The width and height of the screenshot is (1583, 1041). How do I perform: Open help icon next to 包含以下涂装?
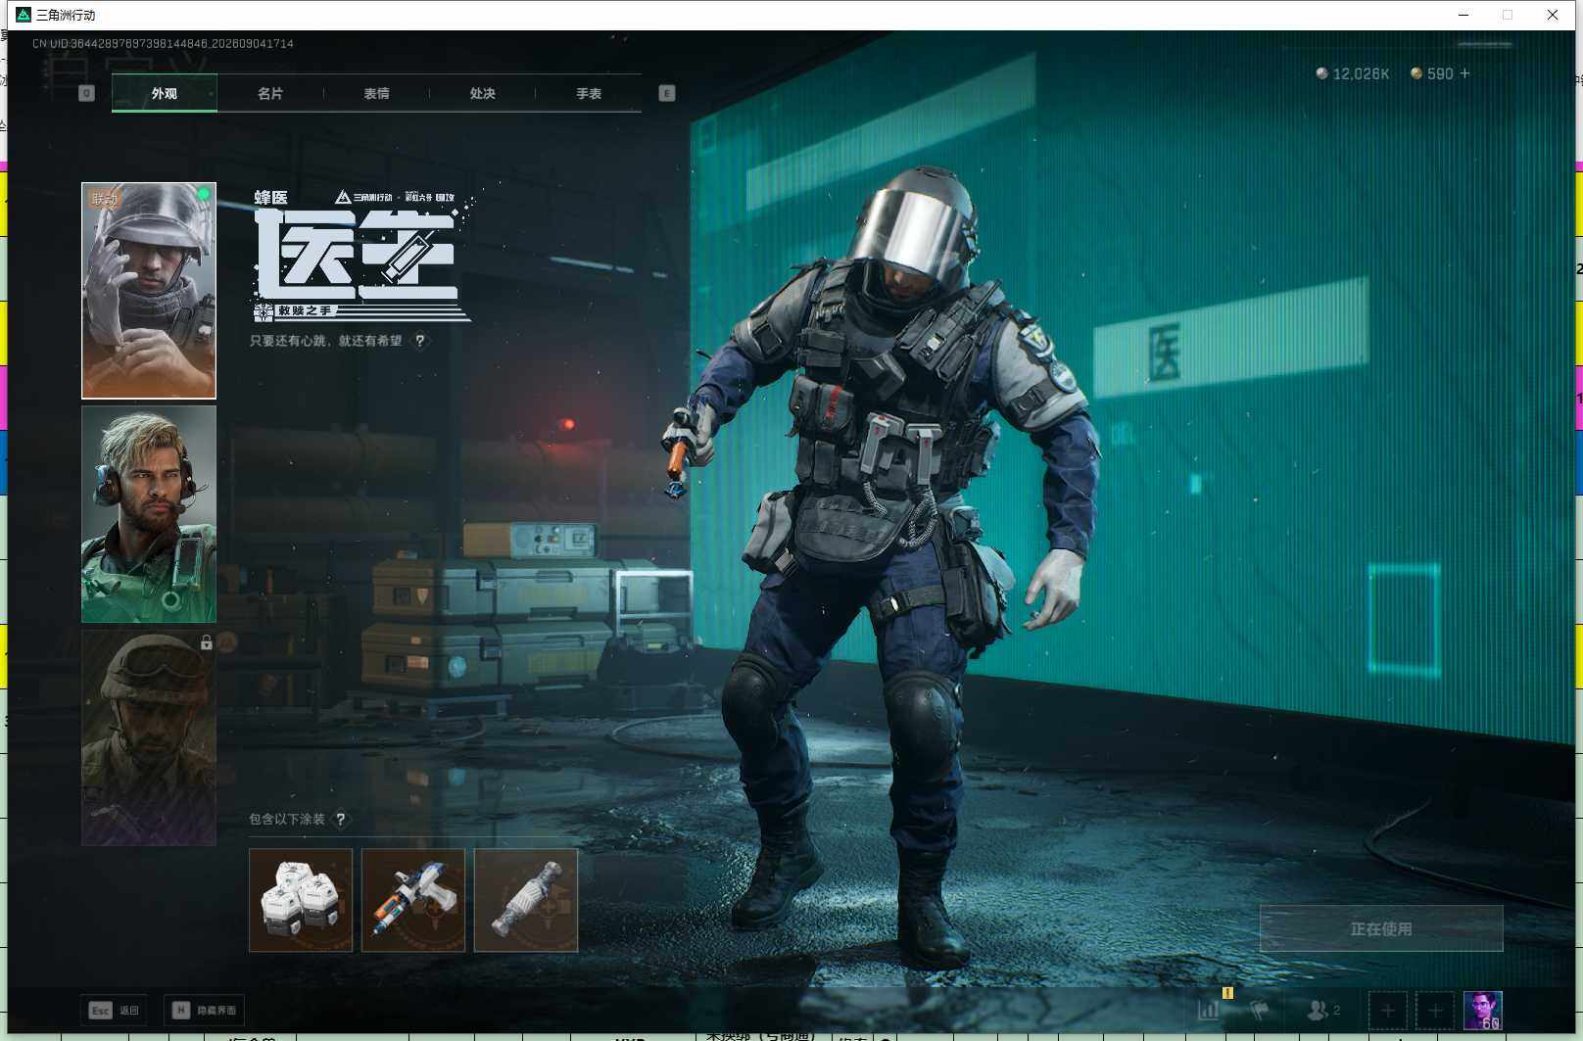[341, 819]
